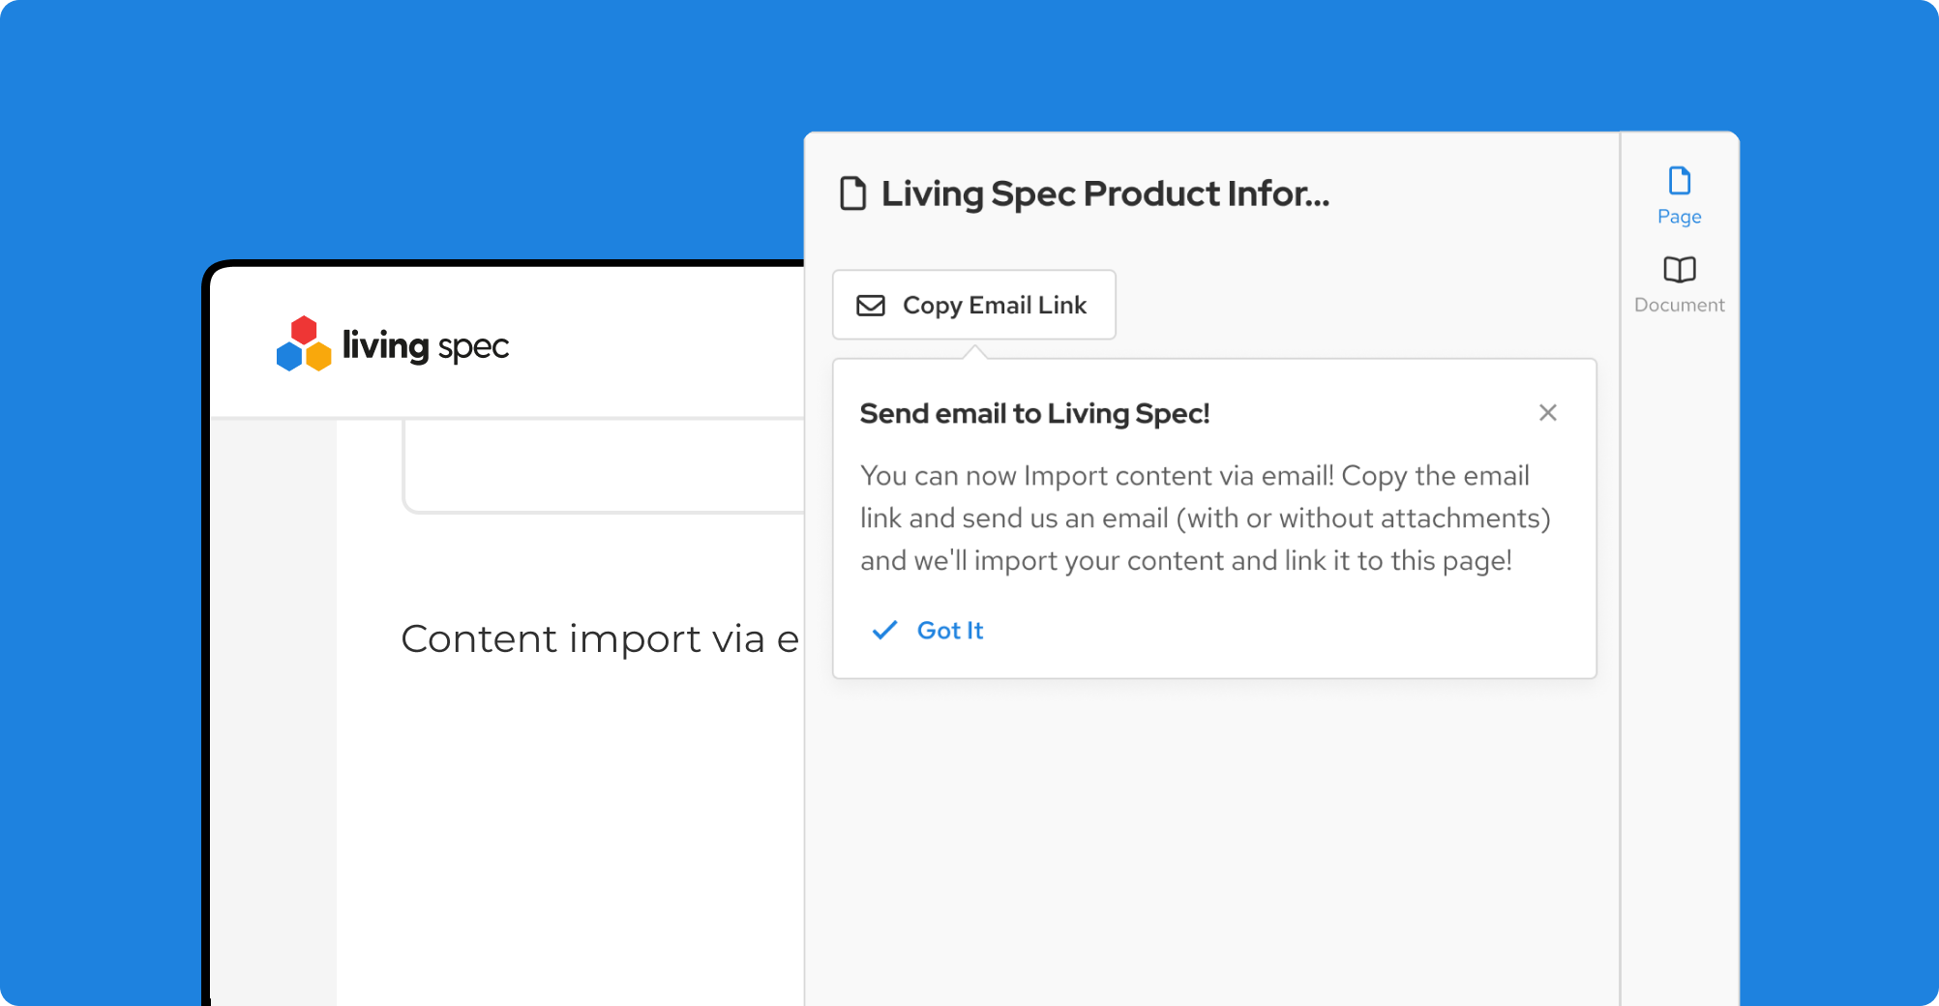Click the open book Document icon

point(1679,270)
